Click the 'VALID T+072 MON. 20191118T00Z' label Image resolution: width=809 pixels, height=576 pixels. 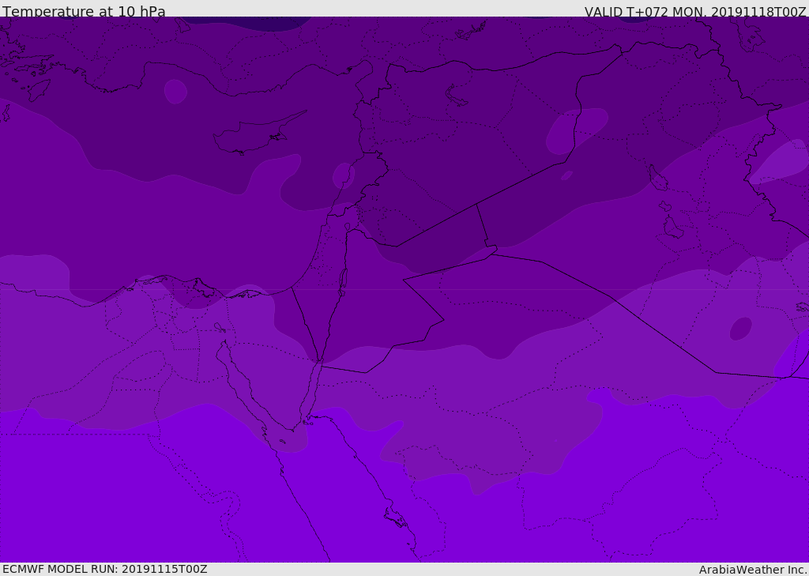click(695, 12)
